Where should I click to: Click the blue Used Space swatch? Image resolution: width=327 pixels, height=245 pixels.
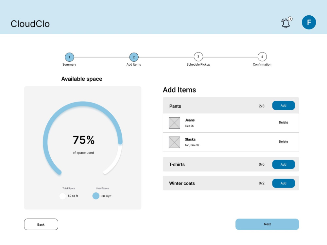tap(96, 196)
